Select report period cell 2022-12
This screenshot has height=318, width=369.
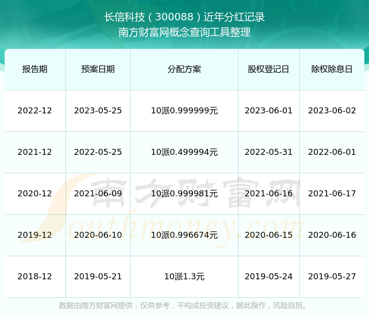click(x=35, y=111)
